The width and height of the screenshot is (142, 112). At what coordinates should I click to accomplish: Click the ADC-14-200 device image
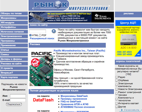point(128,40)
